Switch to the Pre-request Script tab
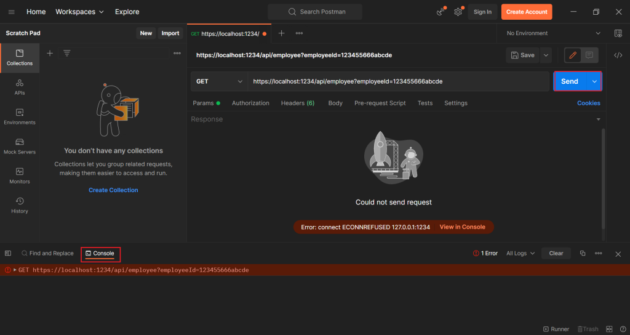Screen dimensions: 630x335 click(380, 103)
